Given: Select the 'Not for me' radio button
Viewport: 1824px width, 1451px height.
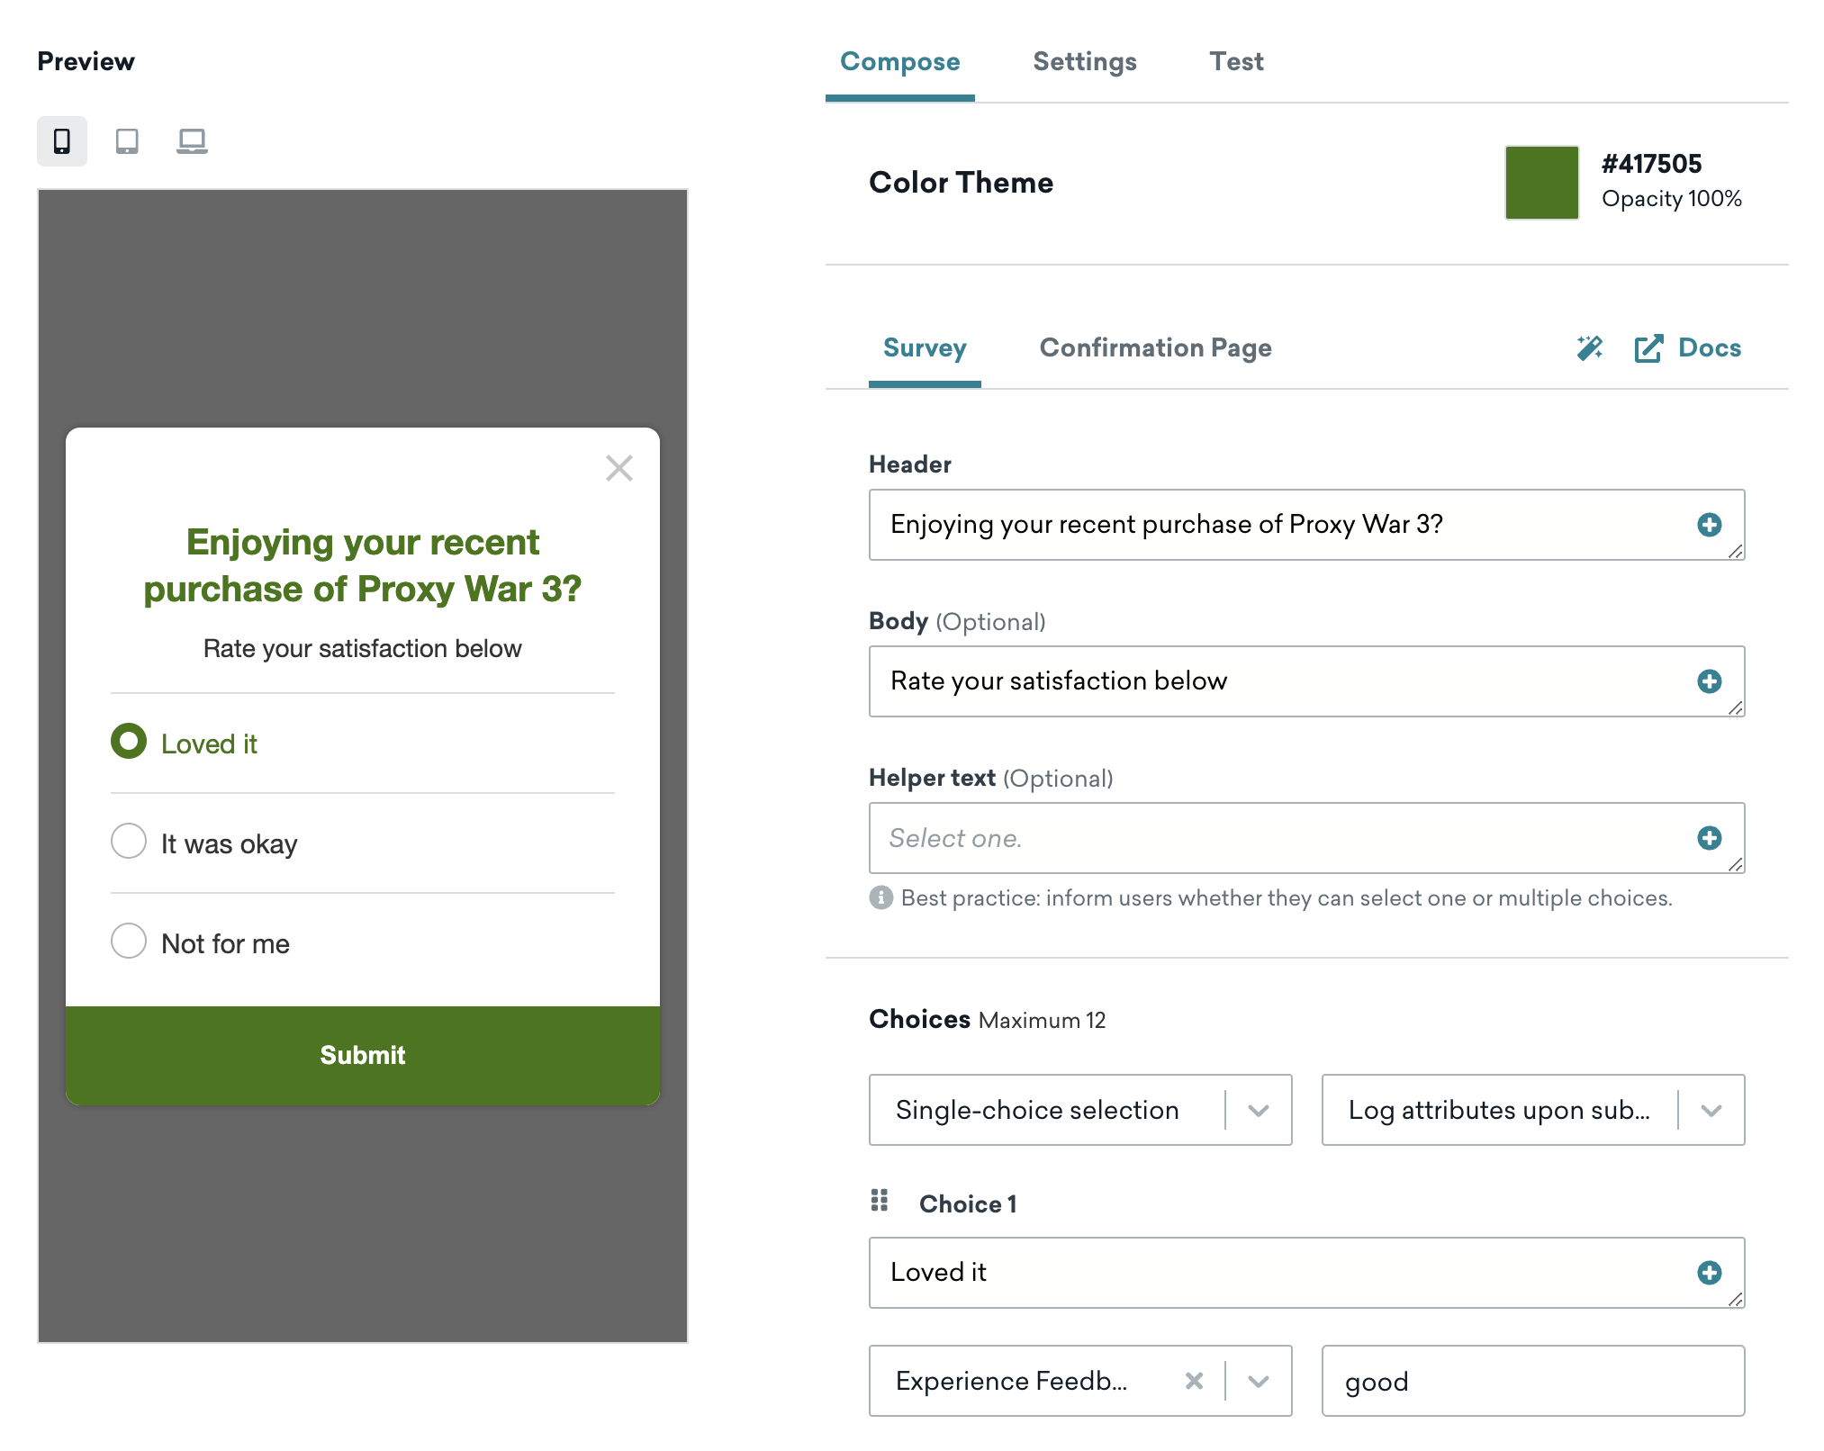Looking at the screenshot, I should click(127, 942).
